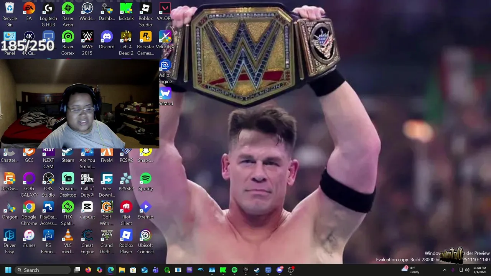The width and height of the screenshot is (491, 276).
Task: Open Microsoft Store on the taskbar
Action: pyautogui.click(x=133, y=270)
